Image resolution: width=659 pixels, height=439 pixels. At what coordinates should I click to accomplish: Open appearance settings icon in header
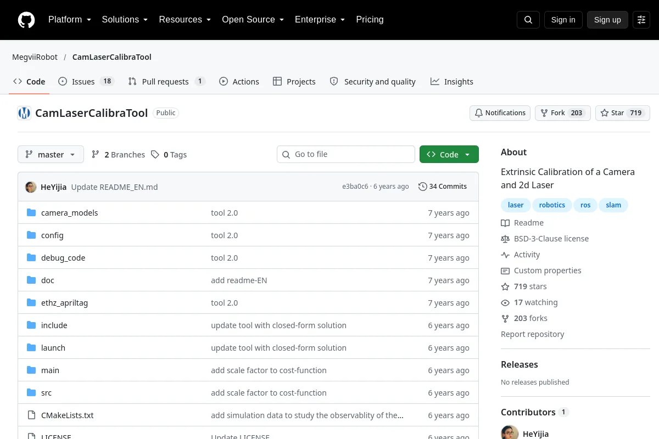641,20
